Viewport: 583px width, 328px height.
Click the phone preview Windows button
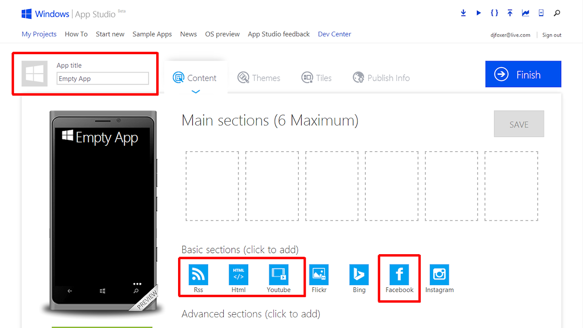pyautogui.click(x=103, y=291)
